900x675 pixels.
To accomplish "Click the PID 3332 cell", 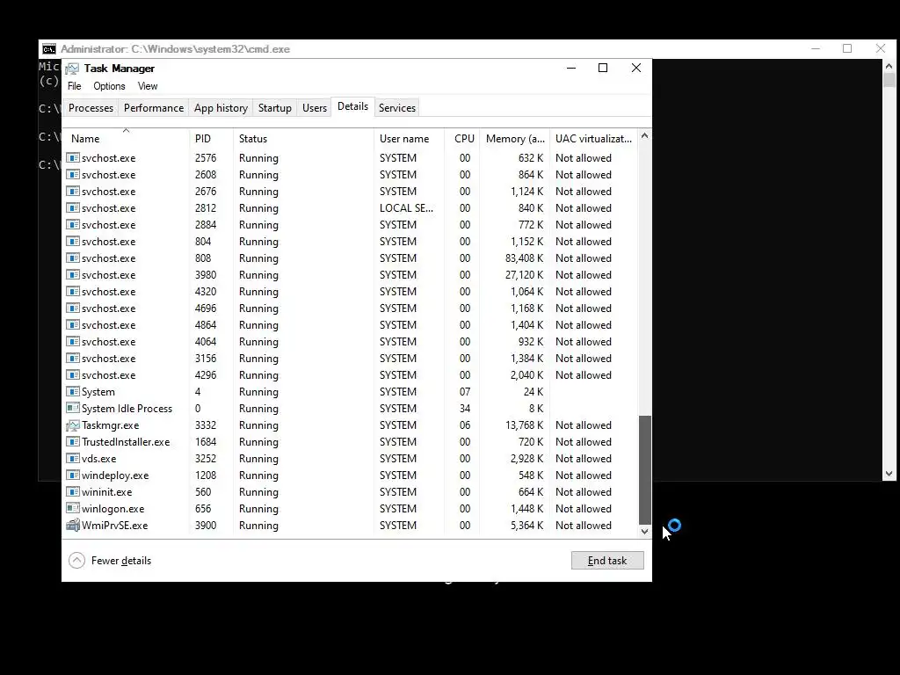I will tap(206, 425).
